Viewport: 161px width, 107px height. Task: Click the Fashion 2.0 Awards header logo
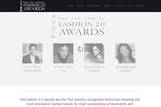(32, 6)
